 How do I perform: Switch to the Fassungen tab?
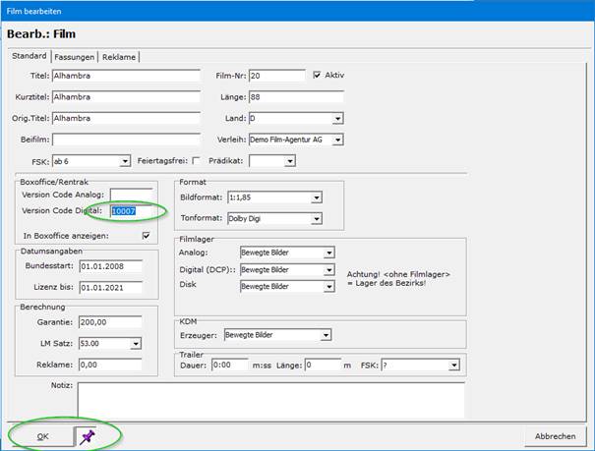pos(75,56)
